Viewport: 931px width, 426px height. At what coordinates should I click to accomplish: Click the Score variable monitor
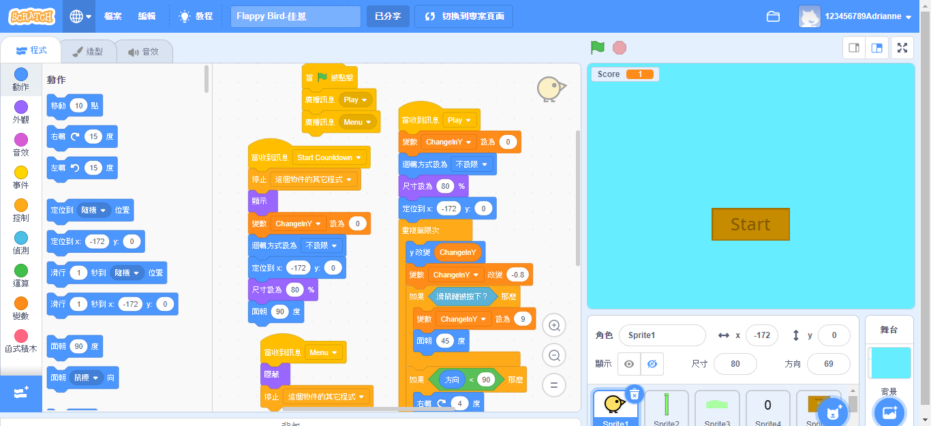tap(625, 74)
